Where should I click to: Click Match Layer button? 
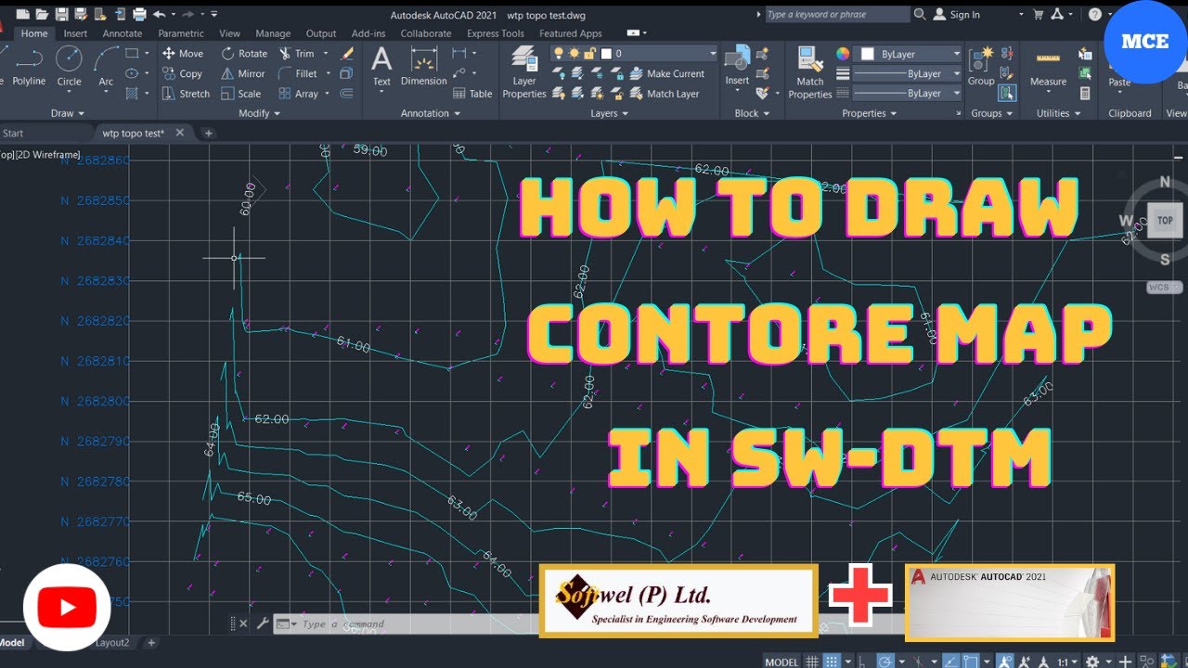coord(665,94)
